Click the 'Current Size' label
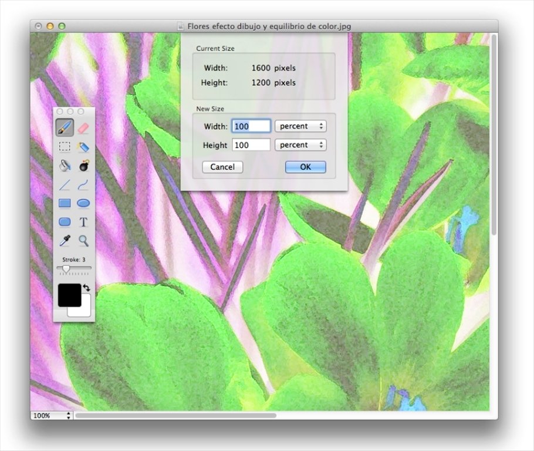 point(215,48)
